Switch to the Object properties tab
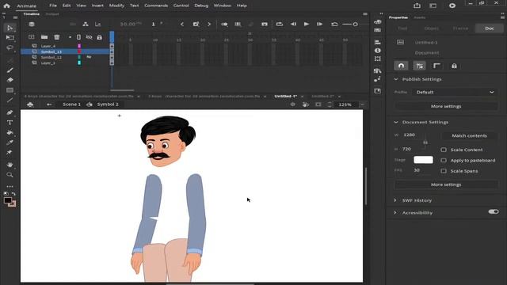 click(431, 28)
